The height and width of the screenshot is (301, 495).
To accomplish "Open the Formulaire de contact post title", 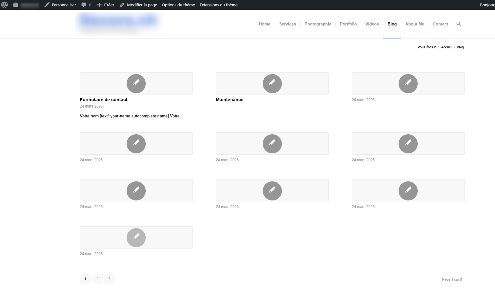I will pyautogui.click(x=103, y=100).
